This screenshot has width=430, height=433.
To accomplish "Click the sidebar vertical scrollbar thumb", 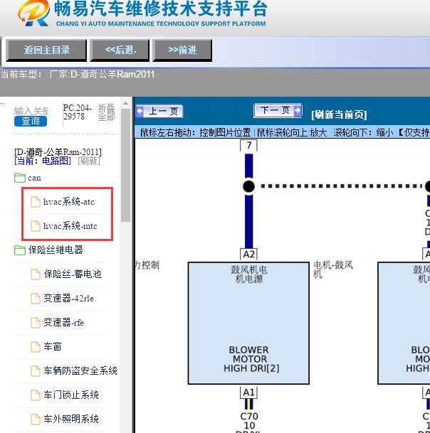I will 125,165.
